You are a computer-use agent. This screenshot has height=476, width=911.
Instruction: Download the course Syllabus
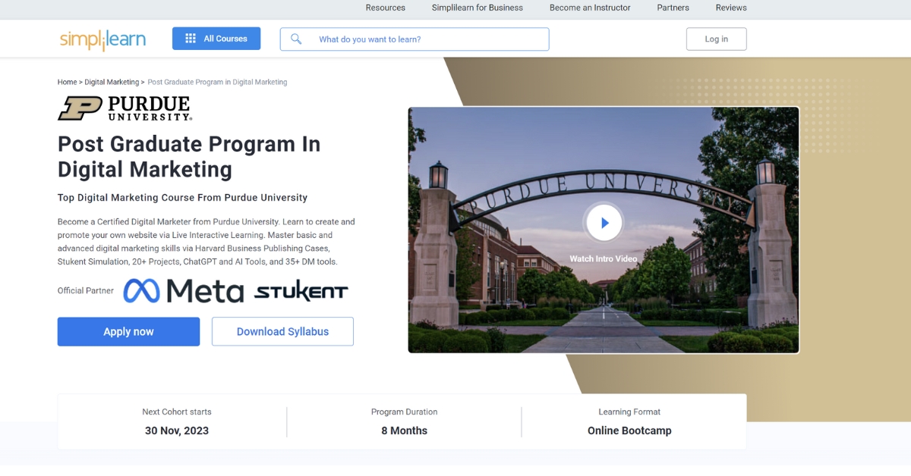(x=282, y=331)
